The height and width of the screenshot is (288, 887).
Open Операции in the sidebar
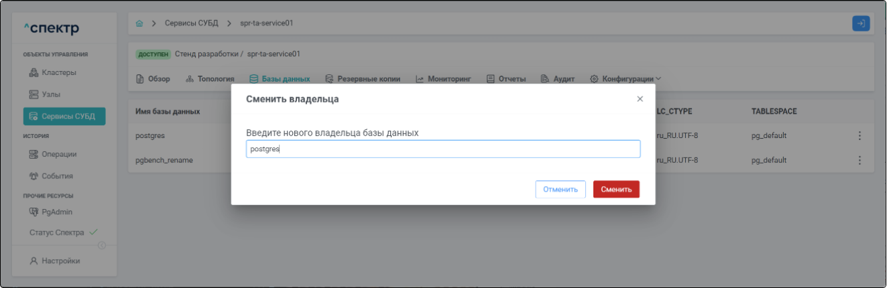tap(58, 154)
